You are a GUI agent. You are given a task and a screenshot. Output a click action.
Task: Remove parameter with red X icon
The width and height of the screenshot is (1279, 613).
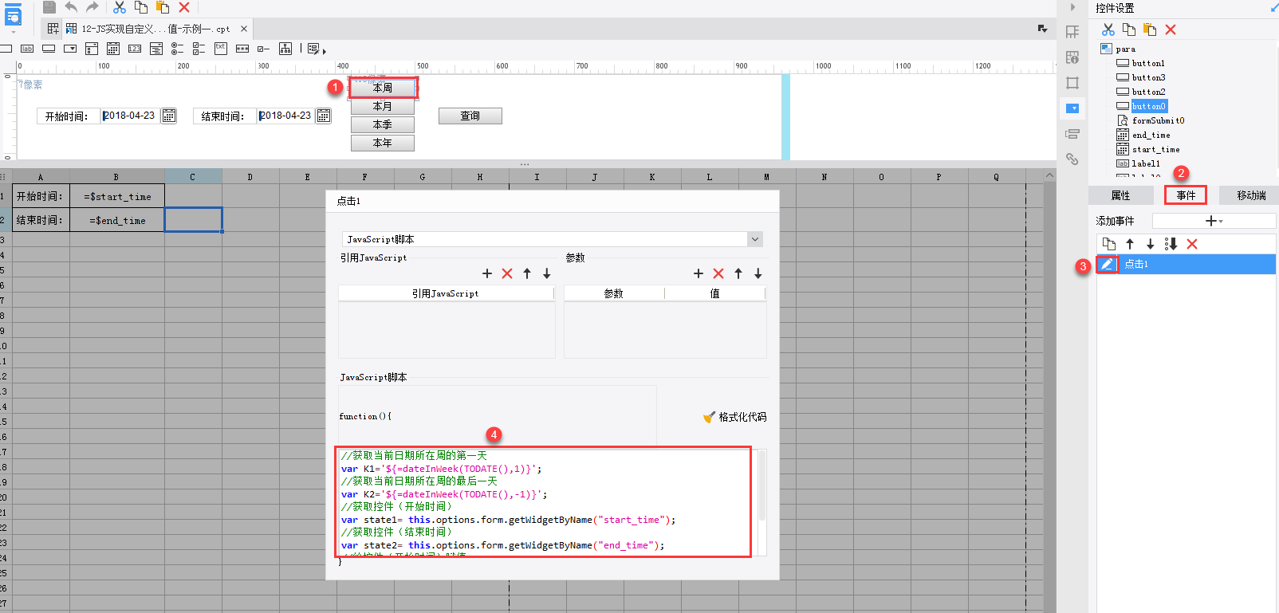(x=718, y=273)
